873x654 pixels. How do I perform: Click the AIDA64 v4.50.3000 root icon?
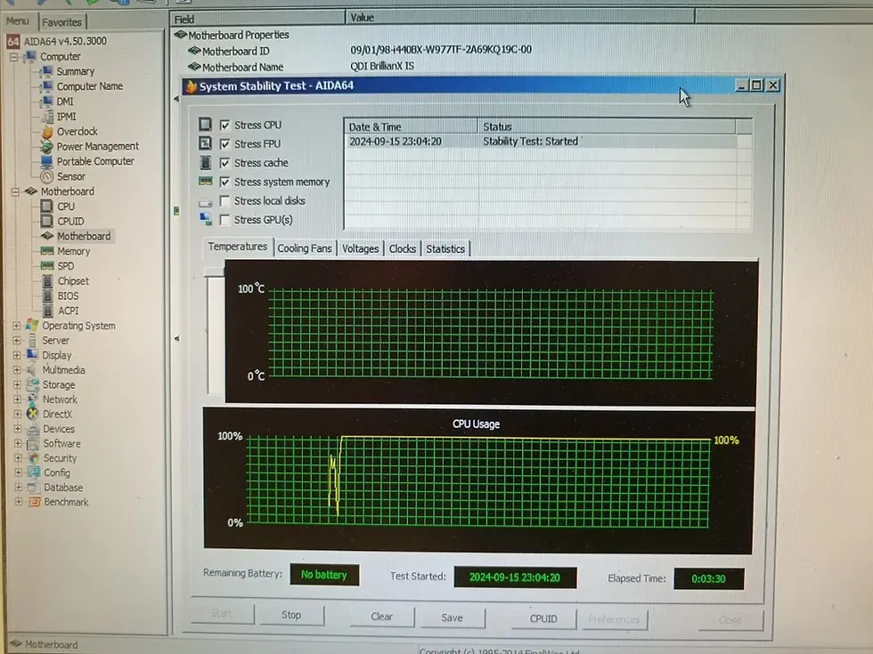click(x=13, y=41)
